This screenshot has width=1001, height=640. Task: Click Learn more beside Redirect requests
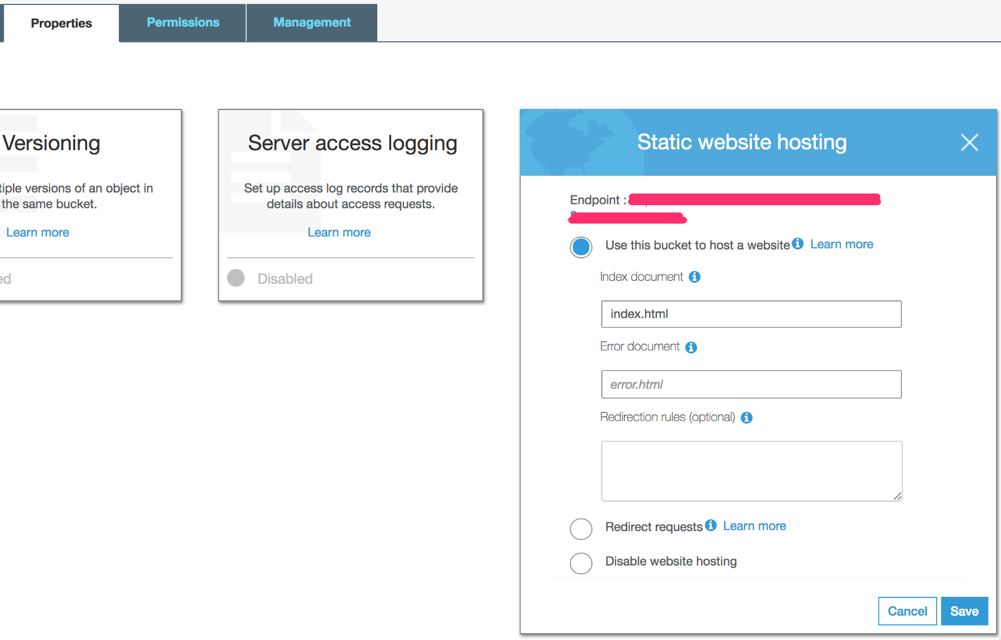(755, 526)
